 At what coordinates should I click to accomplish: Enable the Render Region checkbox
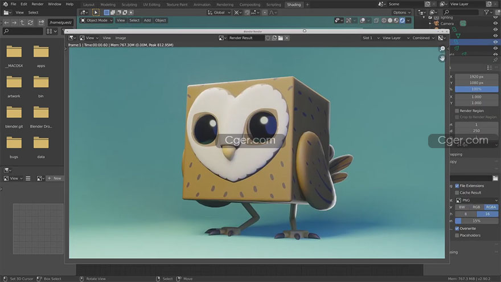457,111
